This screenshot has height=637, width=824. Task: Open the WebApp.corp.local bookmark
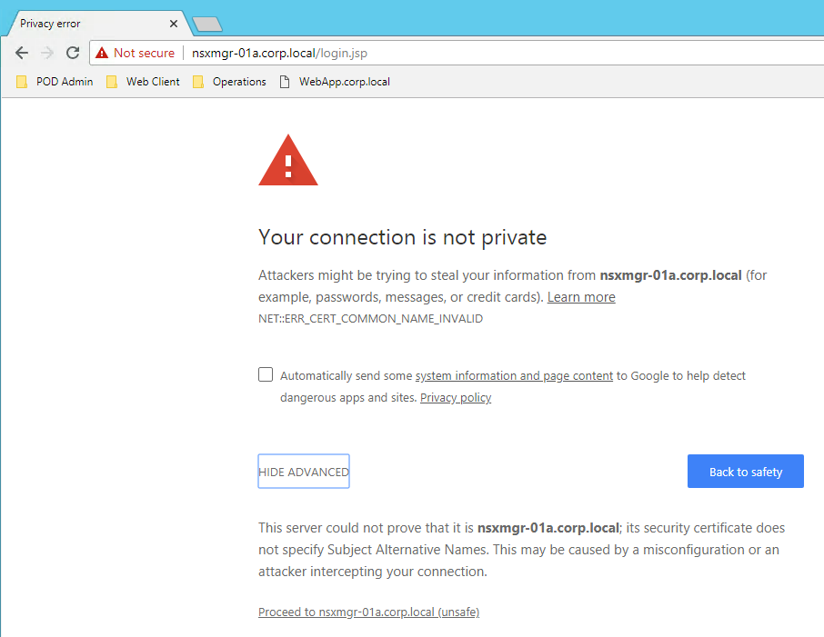pyautogui.click(x=335, y=82)
